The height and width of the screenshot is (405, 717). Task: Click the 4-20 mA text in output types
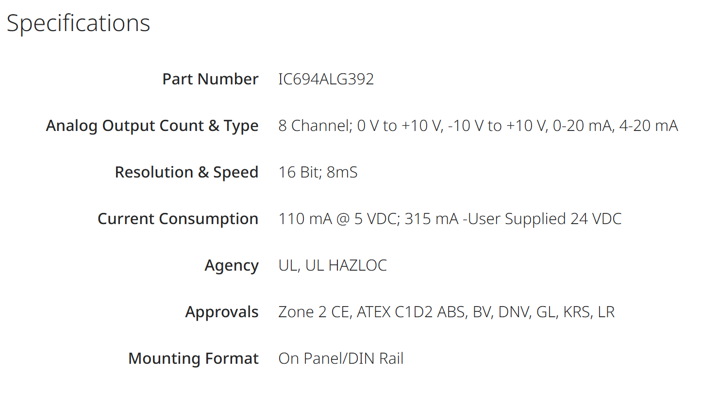tap(649, 126)
